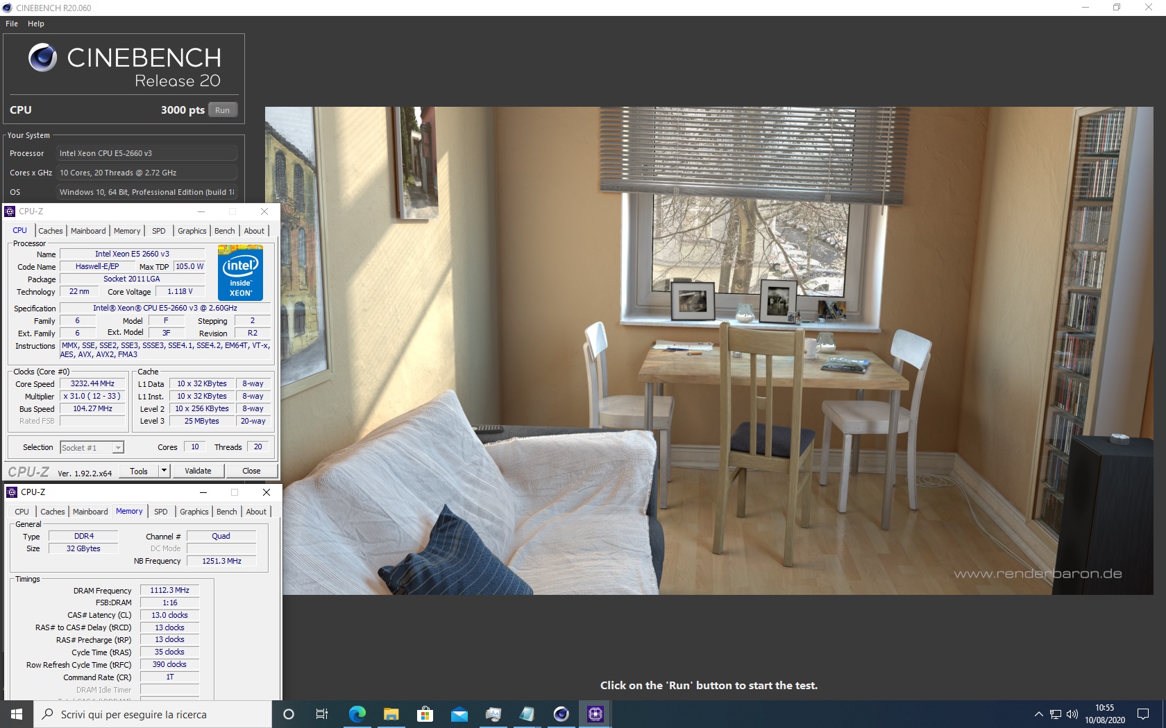Switch to Bench tab in upper CPU-Z
The height and width of the screenshot is (728, 1166).
pyautogui.click(x=225, y=231)
